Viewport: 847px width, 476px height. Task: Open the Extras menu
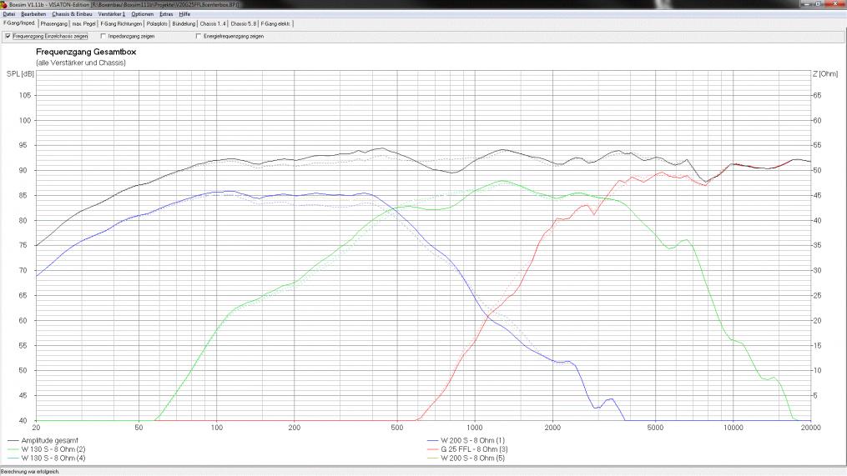(166, 14)
